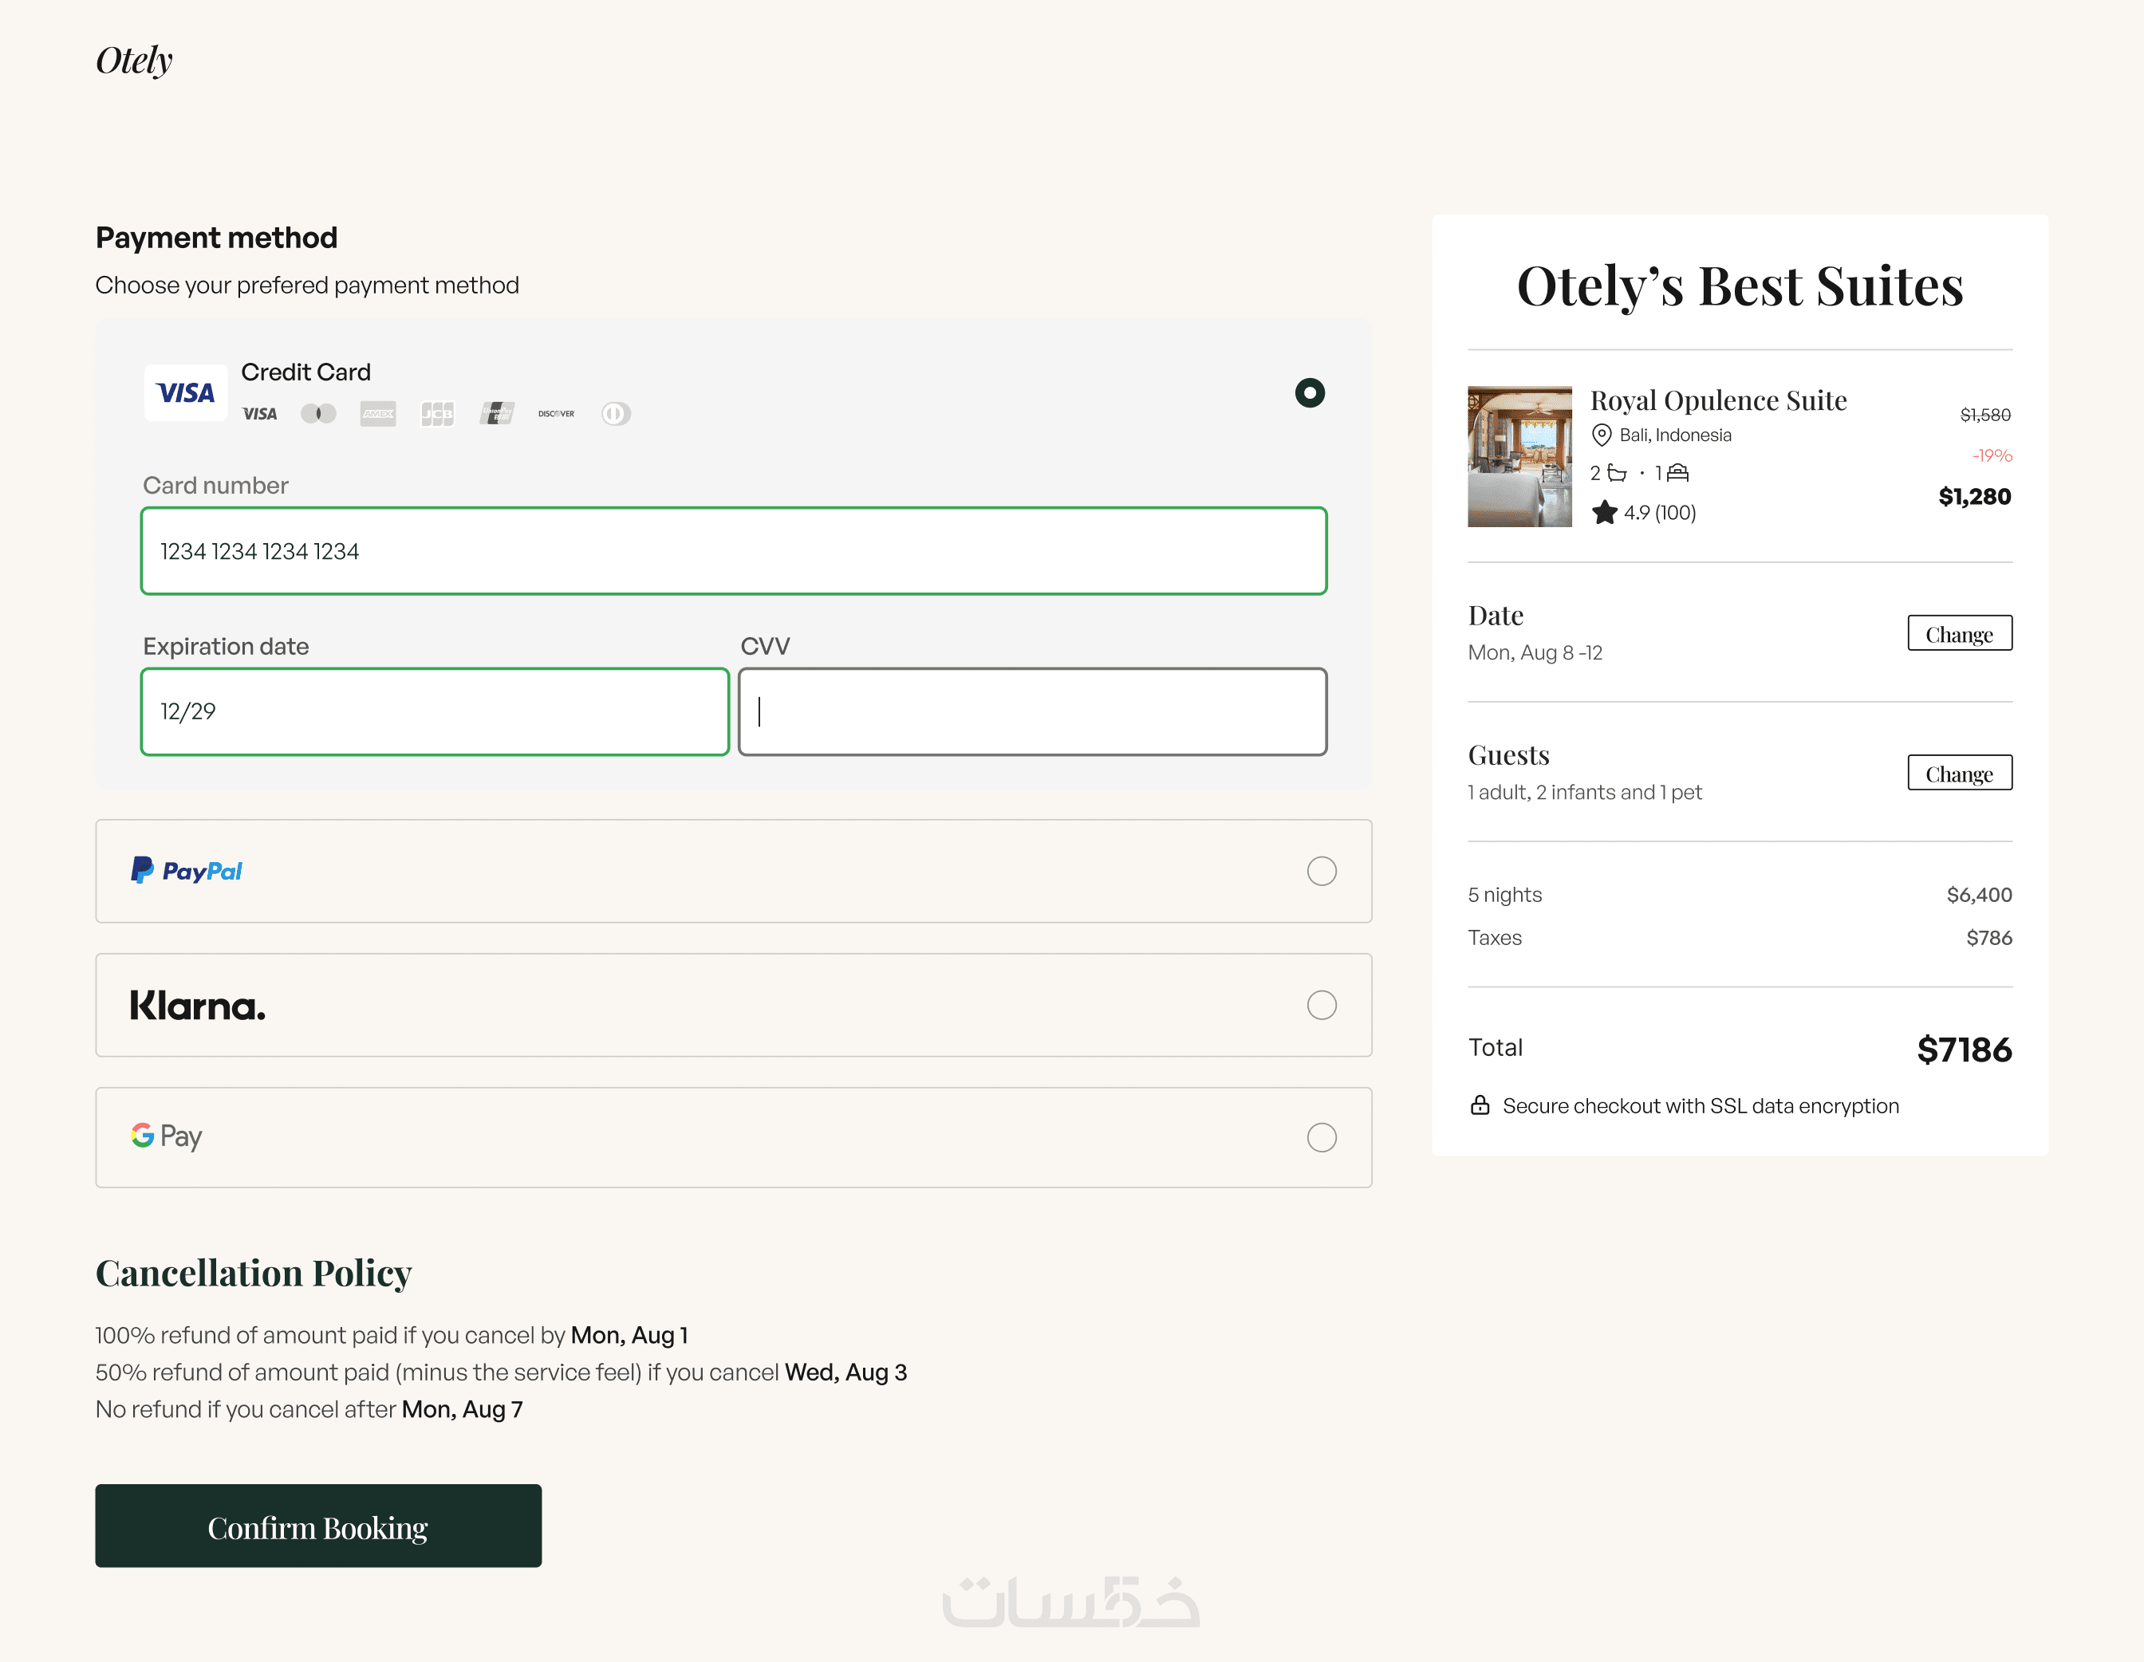This screenshot has height=1662, width=2144.
Task: Change the guests selection
Action: tap(1960, 773)
